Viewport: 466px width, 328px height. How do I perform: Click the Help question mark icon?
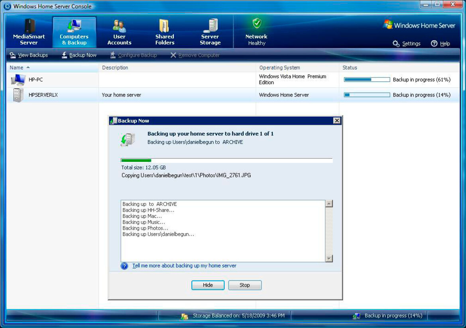click(434, 44)
